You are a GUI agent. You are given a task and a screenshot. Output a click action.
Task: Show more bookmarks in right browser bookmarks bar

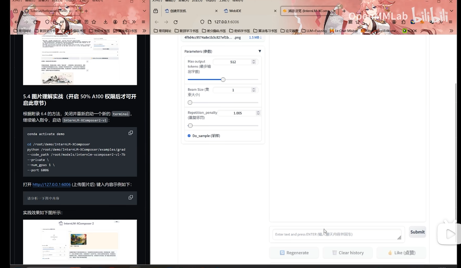click(451, 31)
